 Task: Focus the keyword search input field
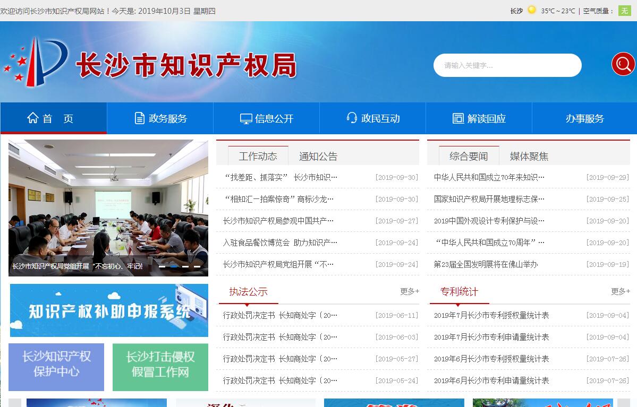pyautogui.click(x=507, y=65)
